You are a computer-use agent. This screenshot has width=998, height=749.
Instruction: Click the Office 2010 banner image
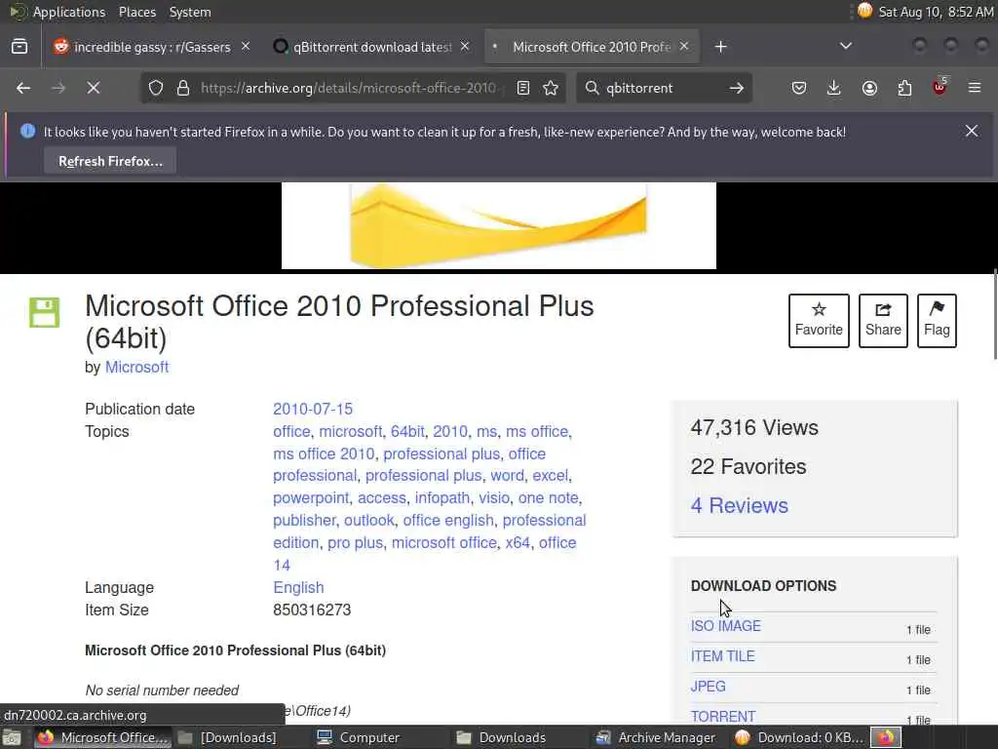499,225
